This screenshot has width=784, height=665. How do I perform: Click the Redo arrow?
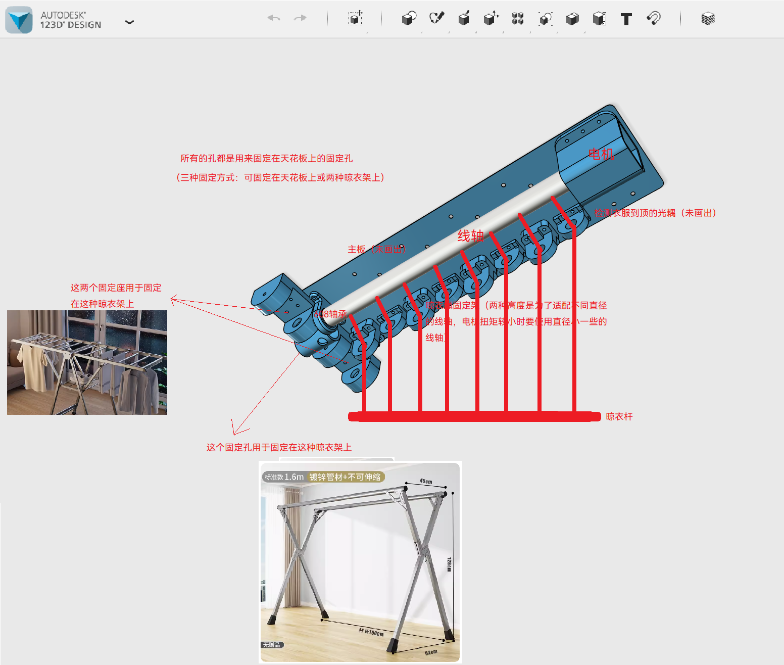pyautogui.click(x=300, y=18)
